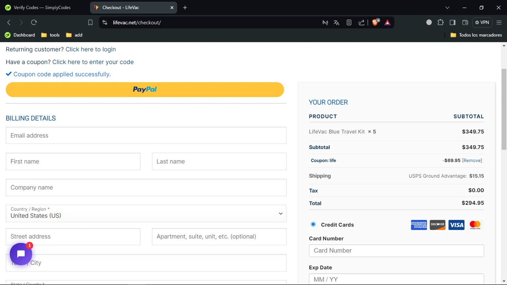The height and width of the screenshot is (285, 507).
Task: Click the Total amount $294.95
Action: [x=473, y=203]
